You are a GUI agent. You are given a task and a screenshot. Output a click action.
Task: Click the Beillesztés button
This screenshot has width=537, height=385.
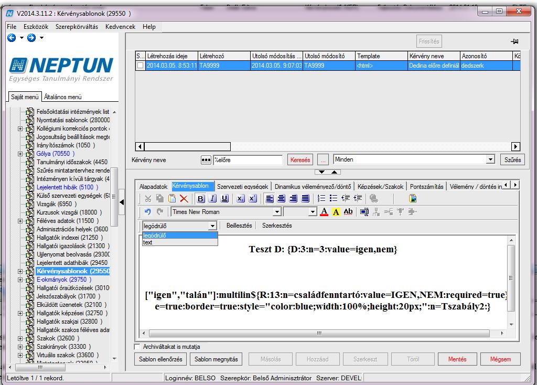[239, 226]
